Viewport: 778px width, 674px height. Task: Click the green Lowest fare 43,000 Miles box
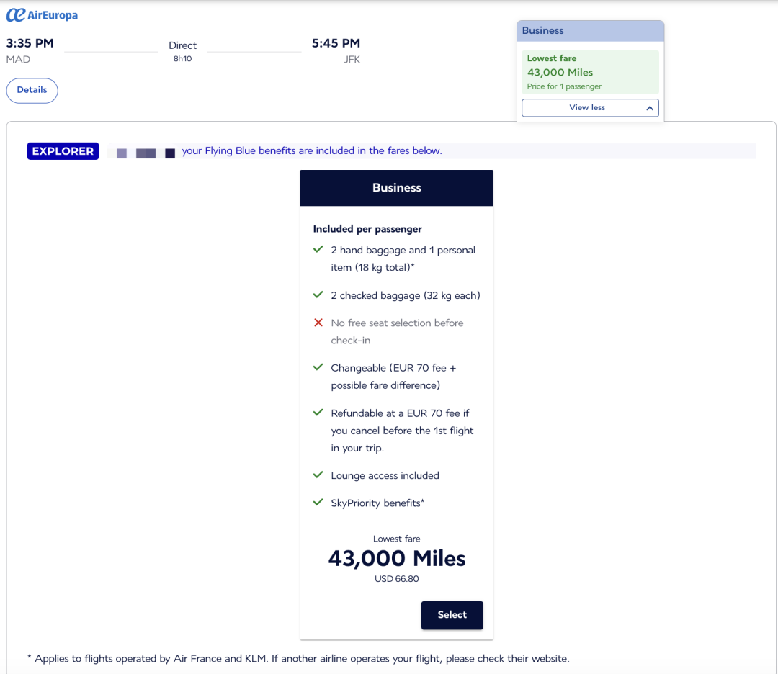[x=590, y=72]
